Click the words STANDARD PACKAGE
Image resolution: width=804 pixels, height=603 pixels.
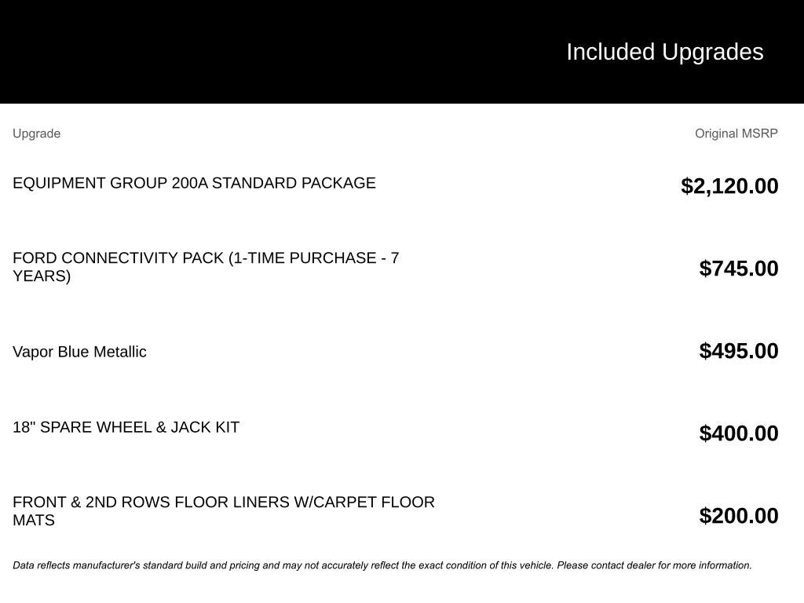[294, 183]
